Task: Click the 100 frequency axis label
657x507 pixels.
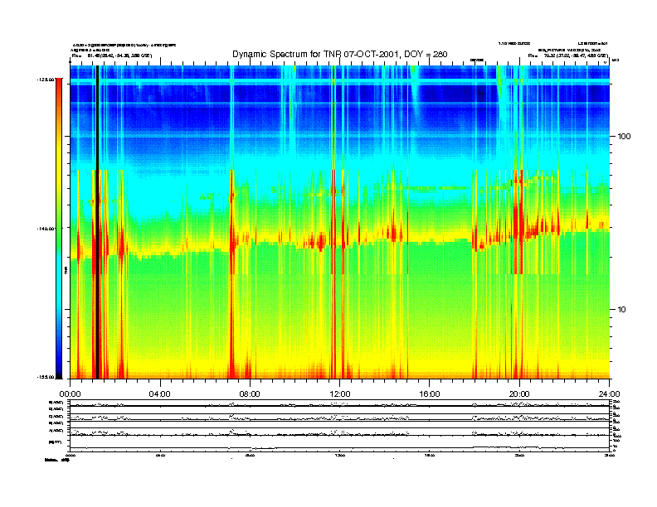Action: click(x=625, y=137)
